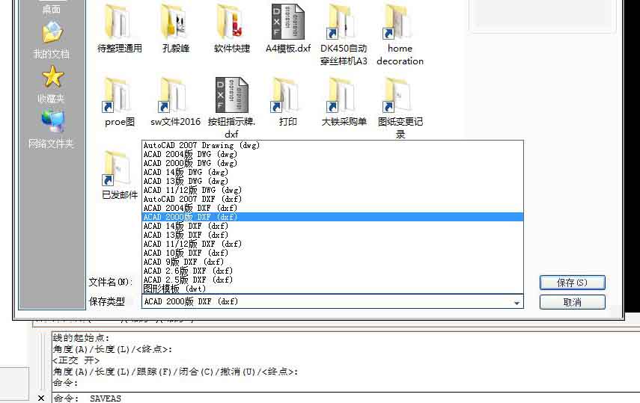Open the 孔毅峰 folder icon
The height and width of the screenshot is (403, 640).
click(175, 24)
